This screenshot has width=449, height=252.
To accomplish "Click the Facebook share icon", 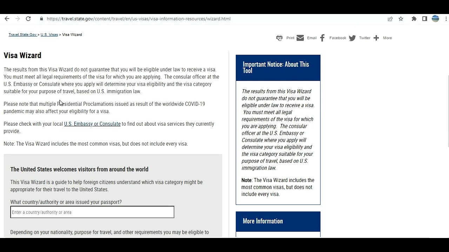I will pyautogui.click(x=322, y=38).
